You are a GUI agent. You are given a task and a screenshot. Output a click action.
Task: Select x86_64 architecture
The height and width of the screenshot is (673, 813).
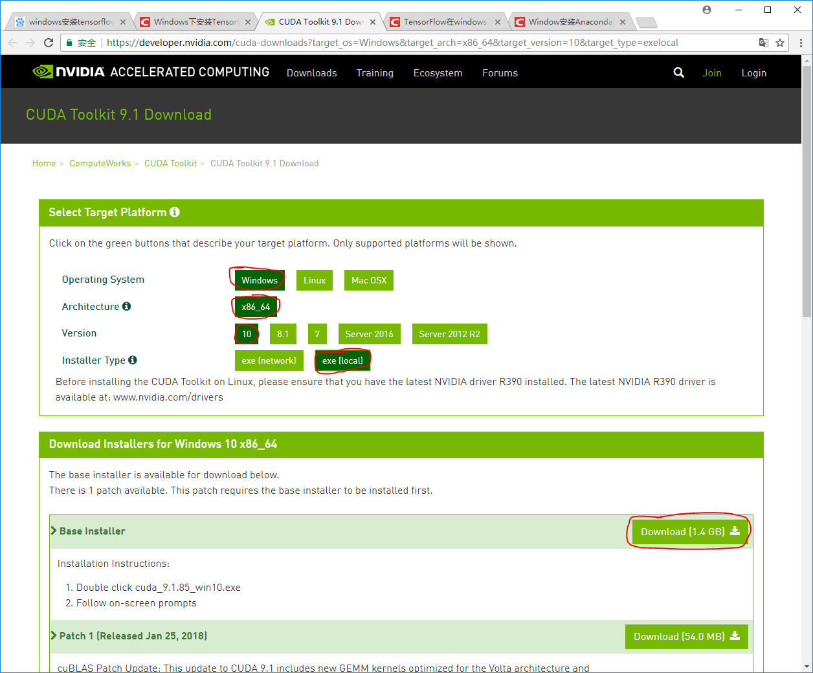tap(256, 307)
